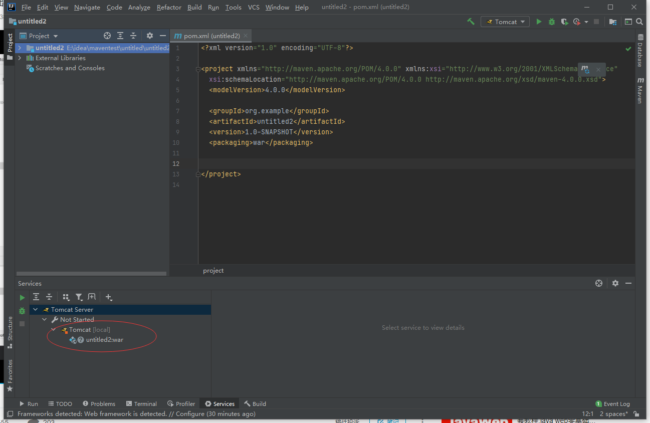
Task: Expand External Libraries node
Action: pos(20,58)
